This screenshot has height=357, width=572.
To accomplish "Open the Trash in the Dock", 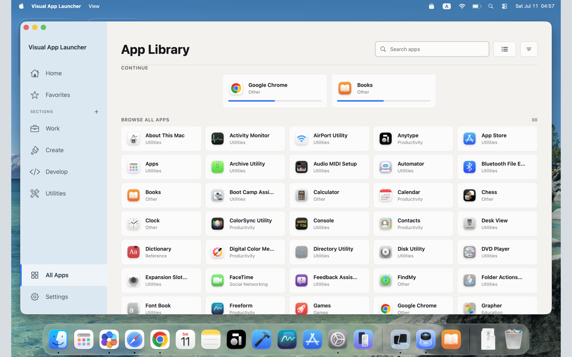I will (x=513, y=340).
